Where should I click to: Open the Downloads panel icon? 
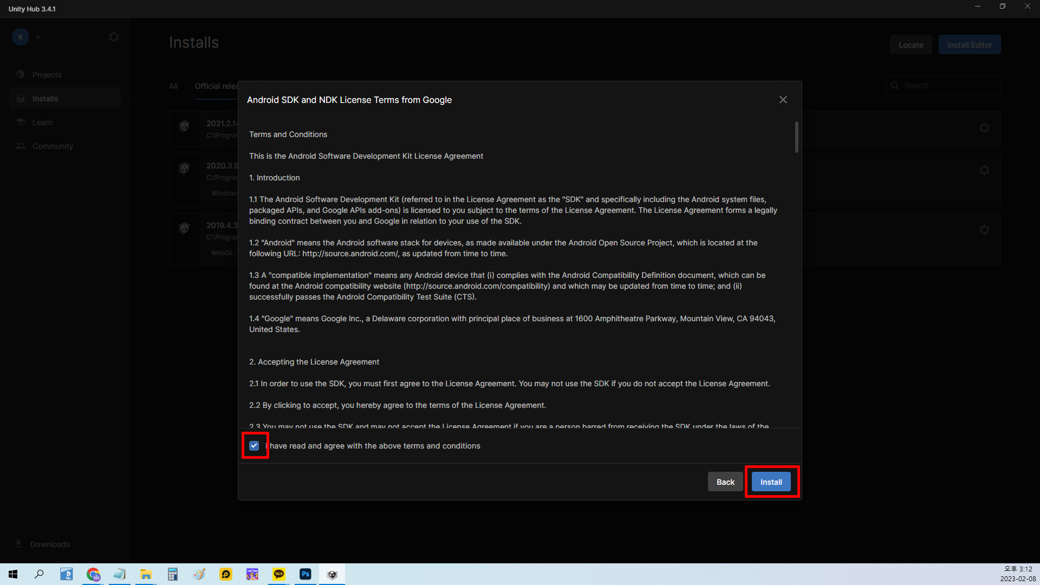point(18,544)
